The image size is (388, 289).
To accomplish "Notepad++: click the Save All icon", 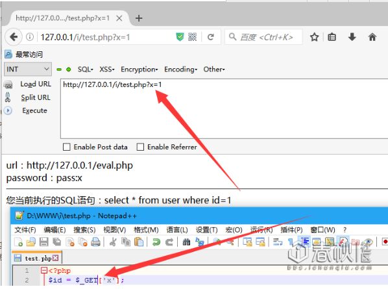I will [57, 242].
